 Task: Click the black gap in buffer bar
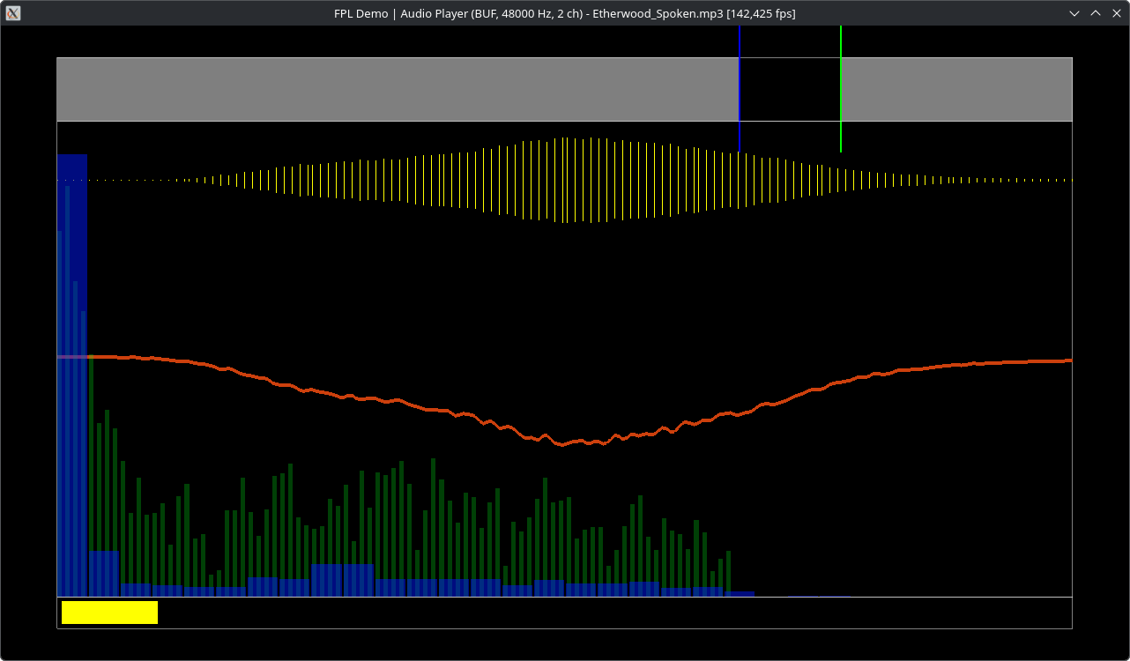[790, 89]
